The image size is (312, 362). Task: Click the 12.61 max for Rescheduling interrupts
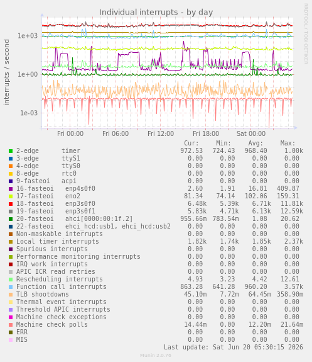click(x=289, y=280)
